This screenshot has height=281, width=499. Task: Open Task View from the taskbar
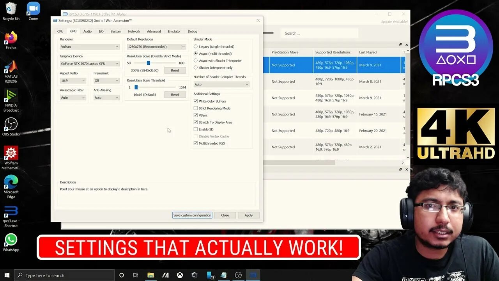pos(136,275)
